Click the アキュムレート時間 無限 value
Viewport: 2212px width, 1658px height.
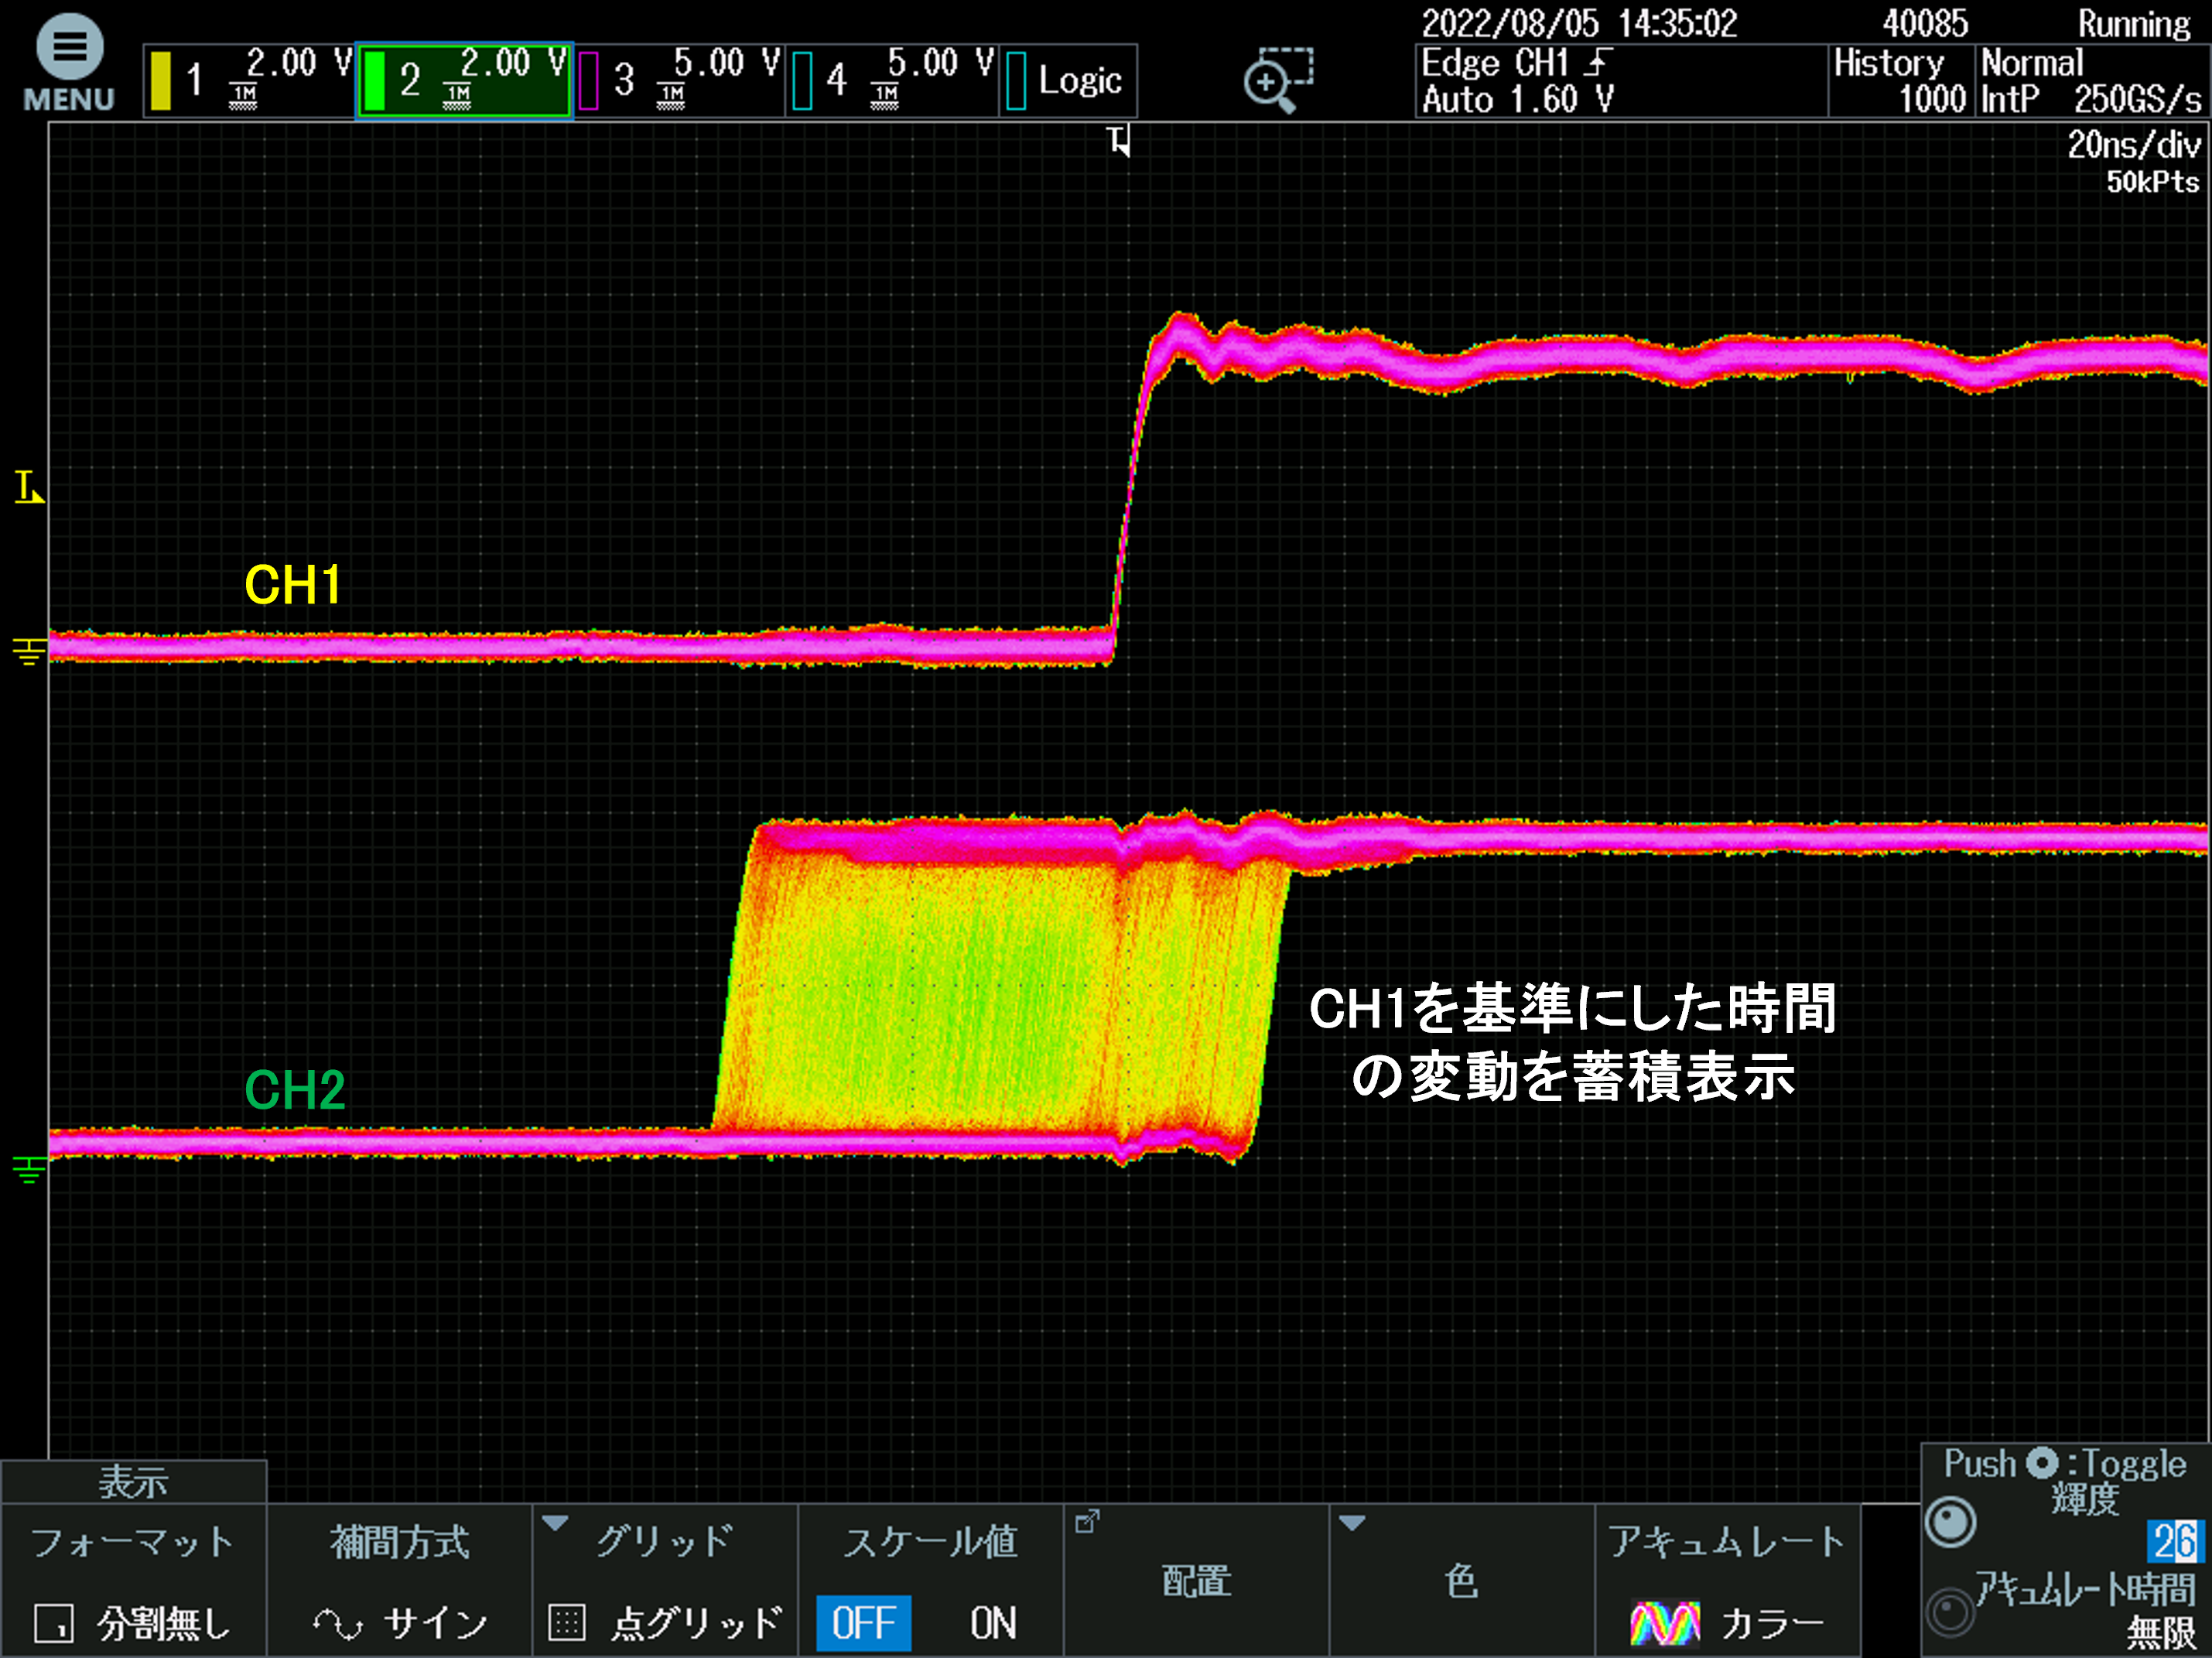point(2162,1634)
